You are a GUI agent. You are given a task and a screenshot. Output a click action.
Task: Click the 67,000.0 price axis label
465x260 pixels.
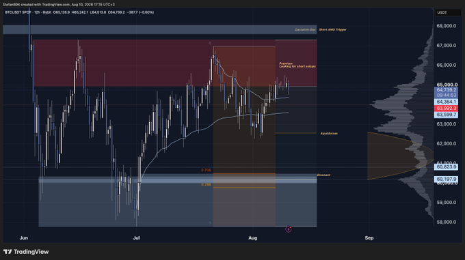click(x=447, y=46)
